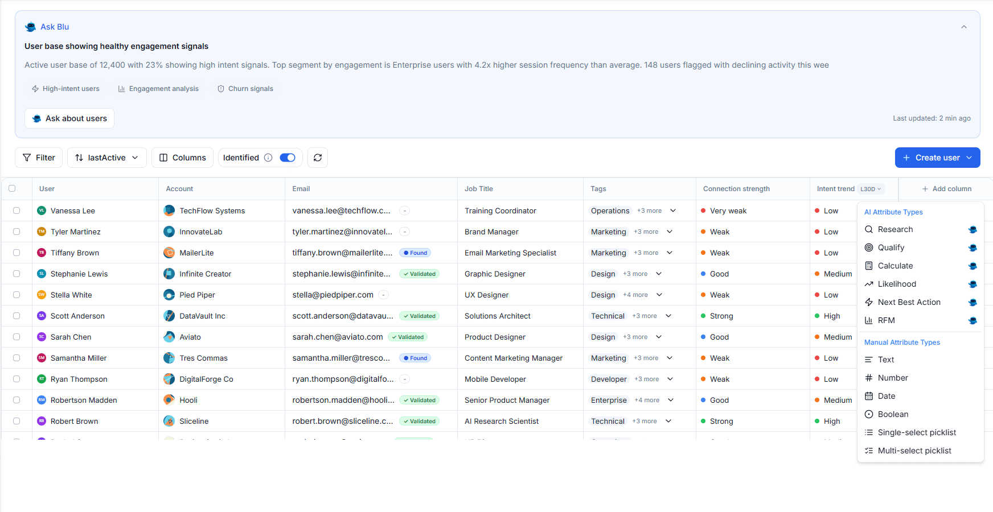Click the High-intent users lightning icon
The width and height of the screenshot is (993, 512).
point(35,88)
